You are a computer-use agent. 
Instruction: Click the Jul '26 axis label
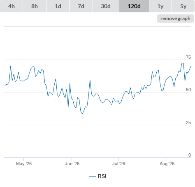118,164
